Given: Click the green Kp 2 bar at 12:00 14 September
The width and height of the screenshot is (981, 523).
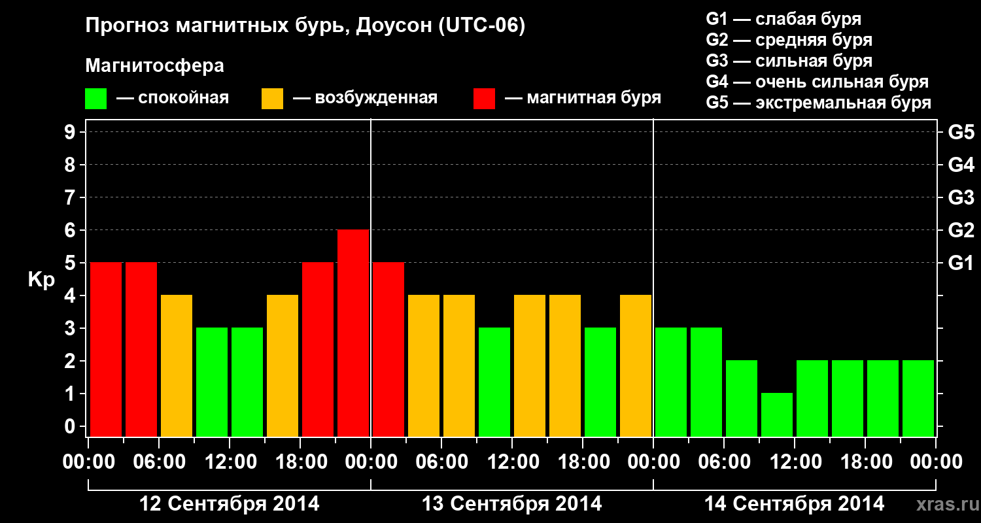Looking at the screenshot, I should click(812, 398).
